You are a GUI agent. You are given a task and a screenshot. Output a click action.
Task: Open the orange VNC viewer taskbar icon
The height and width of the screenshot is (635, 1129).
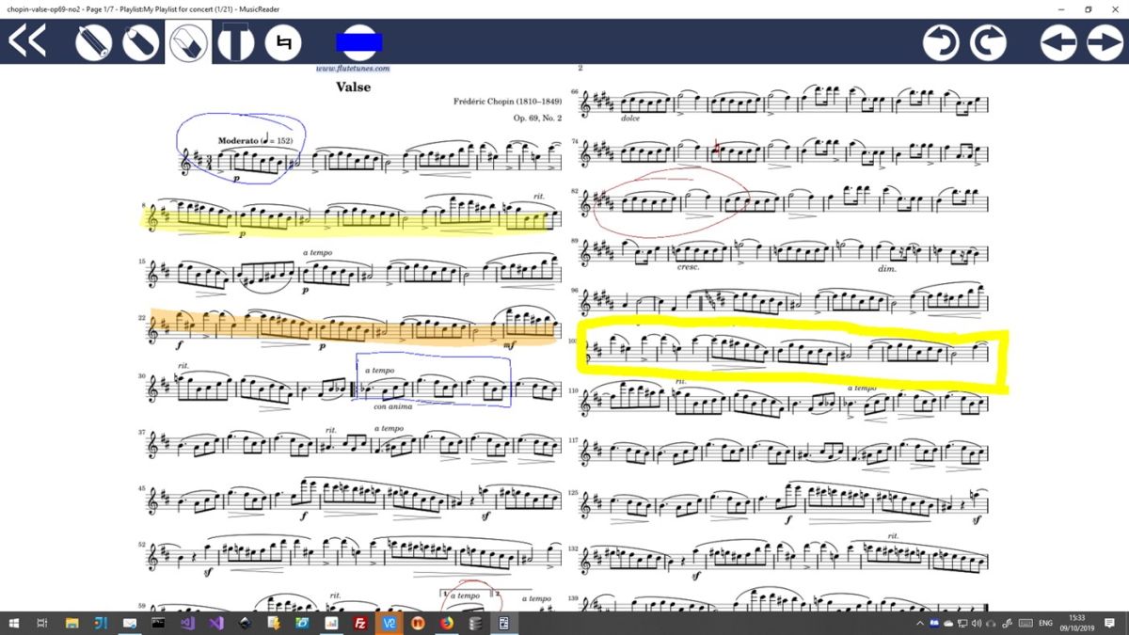[390, 623]
